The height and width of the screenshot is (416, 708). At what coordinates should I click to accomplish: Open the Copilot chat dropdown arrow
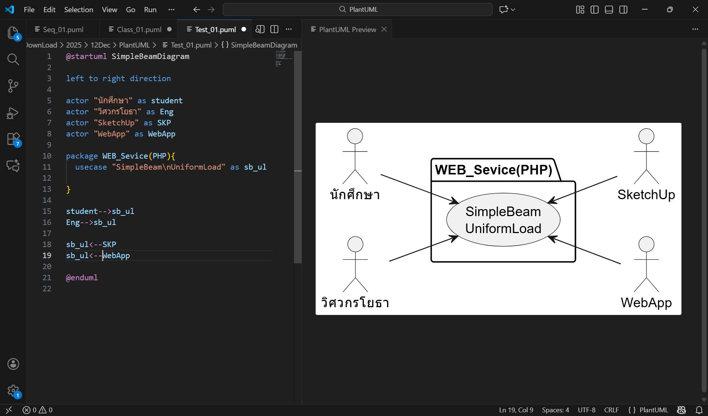click(x=513, y=10)
